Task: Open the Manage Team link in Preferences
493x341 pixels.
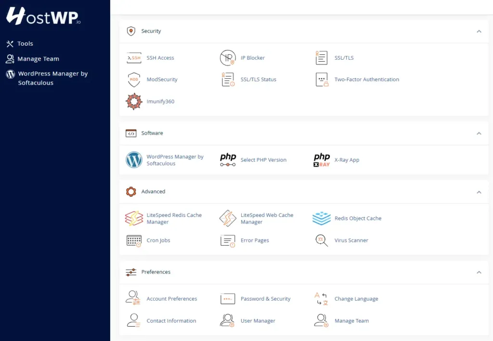Action: 351,321
